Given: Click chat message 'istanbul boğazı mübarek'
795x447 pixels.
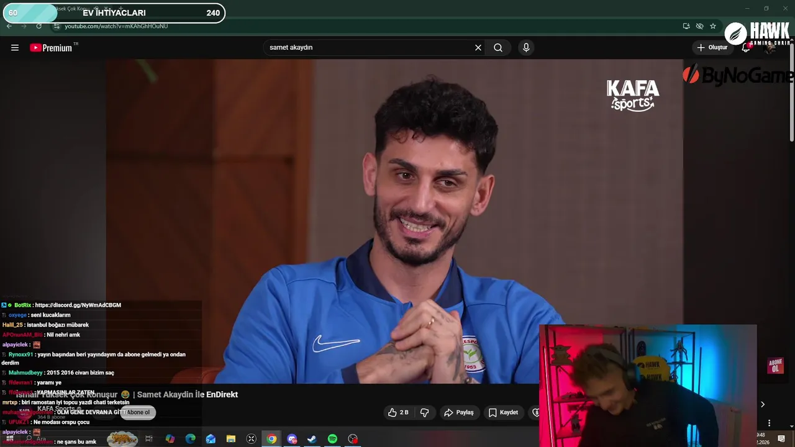Looking at the screenshot, I should 58,325.
